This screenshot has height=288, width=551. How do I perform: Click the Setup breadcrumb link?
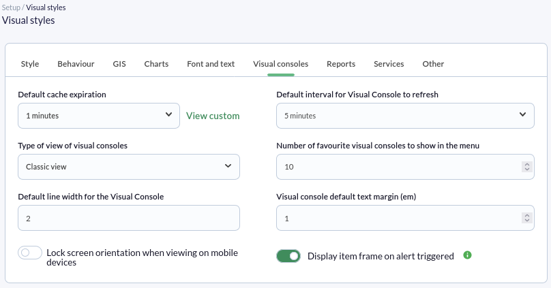pyautogui.click(x=11, y=7)
